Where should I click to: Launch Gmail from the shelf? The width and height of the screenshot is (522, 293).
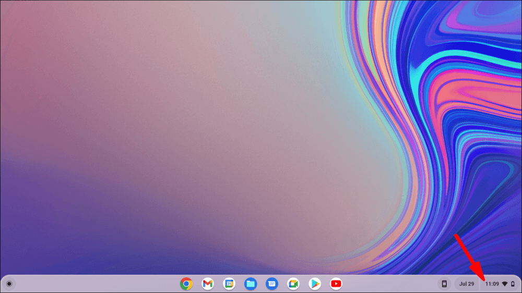208,284
